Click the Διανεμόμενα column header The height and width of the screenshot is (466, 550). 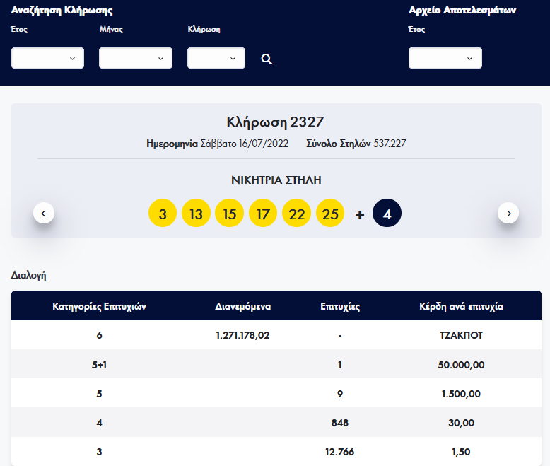coord(242,307)
